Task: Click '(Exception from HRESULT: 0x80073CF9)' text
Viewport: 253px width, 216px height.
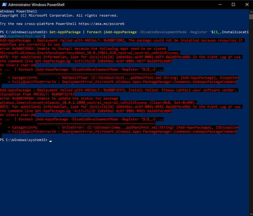Action: [37, 94]
